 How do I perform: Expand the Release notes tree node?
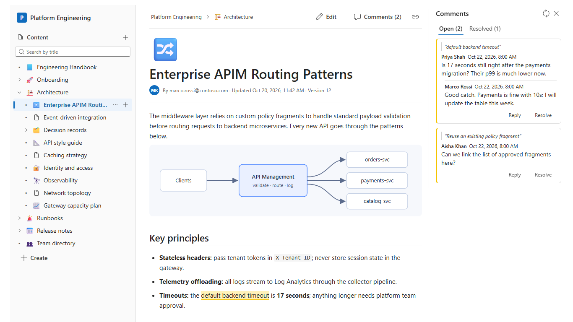19,231
